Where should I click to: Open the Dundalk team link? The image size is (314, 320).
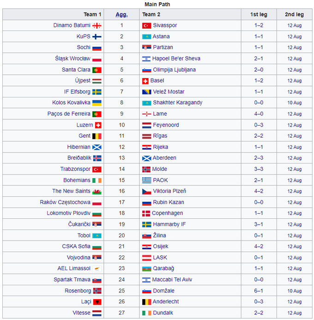(163, 313)
